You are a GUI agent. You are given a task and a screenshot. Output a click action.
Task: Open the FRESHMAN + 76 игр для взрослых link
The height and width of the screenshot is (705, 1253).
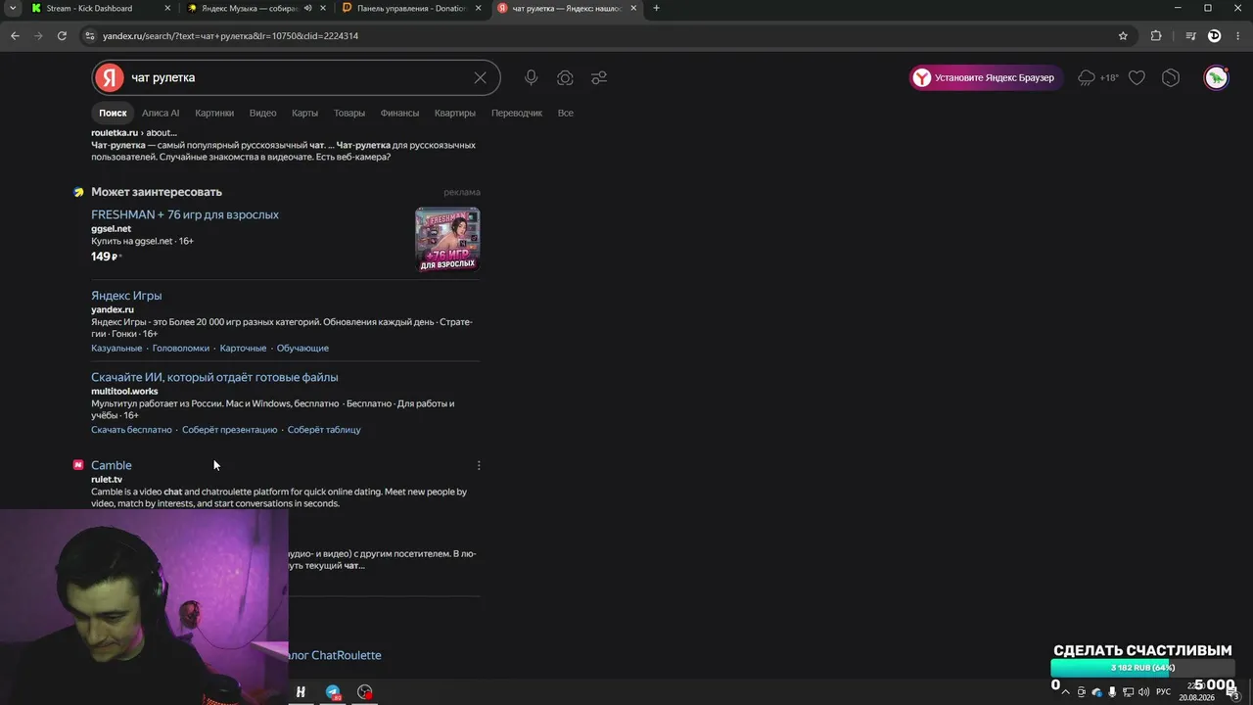click(185, 214)
